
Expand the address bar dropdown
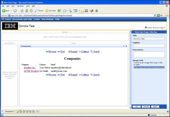pyautogui.click(x=155, y=15)
